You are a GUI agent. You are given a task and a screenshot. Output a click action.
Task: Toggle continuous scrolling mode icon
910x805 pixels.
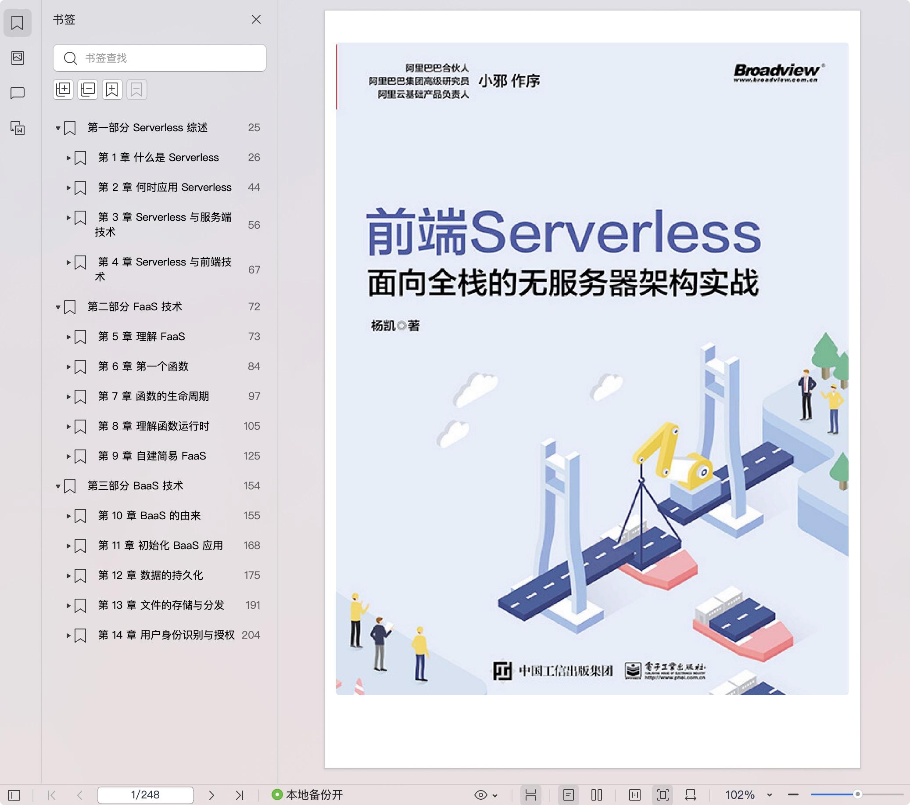click(x=530, y=795)
